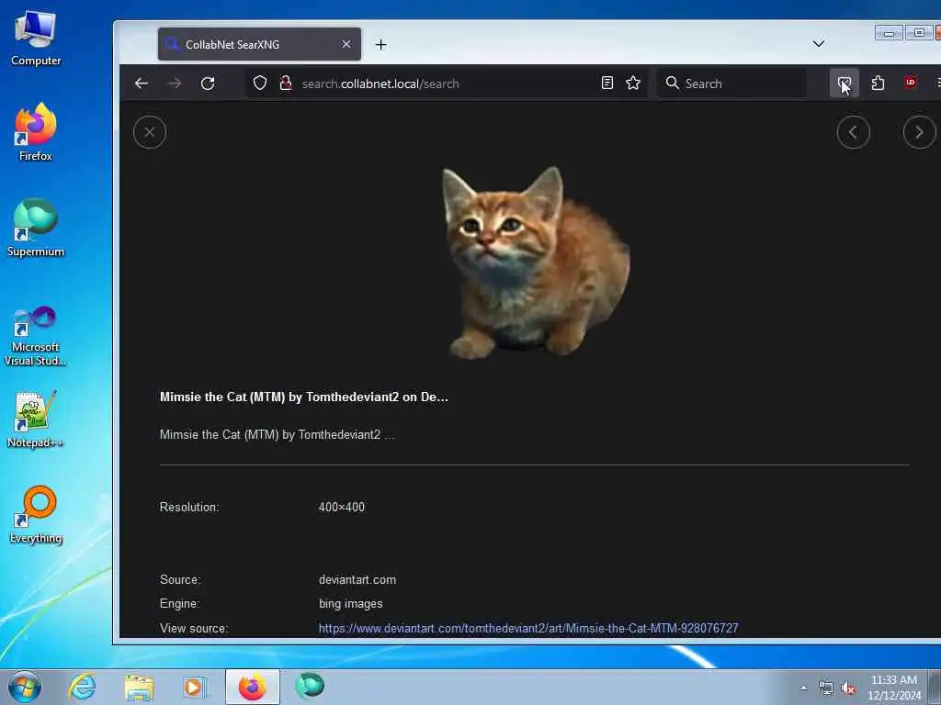The height and width of the screenshot is (705, 941).
Task: Select the Everything desktop shortcut
Action: (x=36, y=514)
